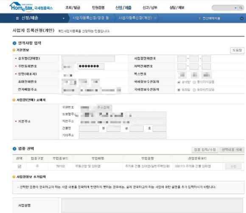Viewport: 246px width, 213px height.
Task: Select 동의하지않음 radio in row beside 전자메일주소
Action: click(194, 90)
